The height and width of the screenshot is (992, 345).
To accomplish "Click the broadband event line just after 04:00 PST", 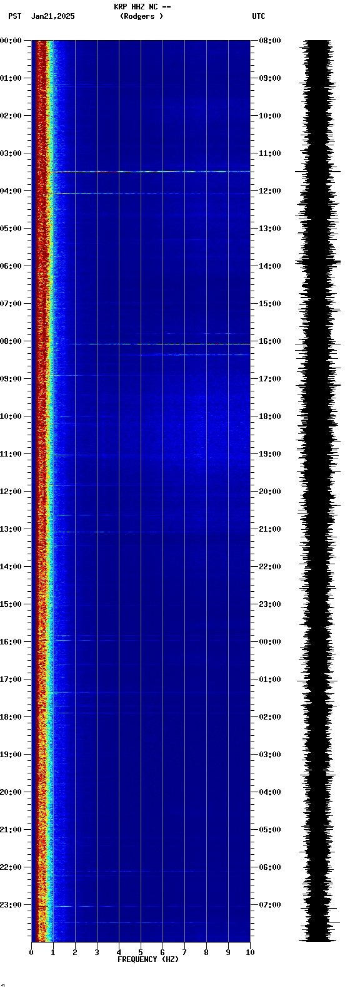I will pyautogui.click(x=149, y=193).
